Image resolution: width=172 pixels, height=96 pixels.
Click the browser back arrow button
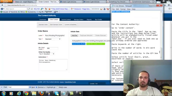[2, 5]
